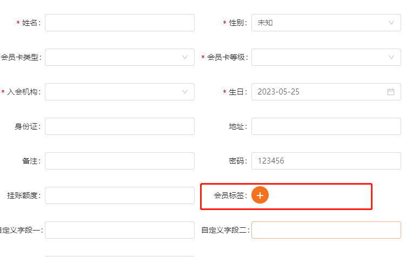Add a member tag with the orange plus button
This screenshot has width=412, height=257.
[x=260, y=195]
